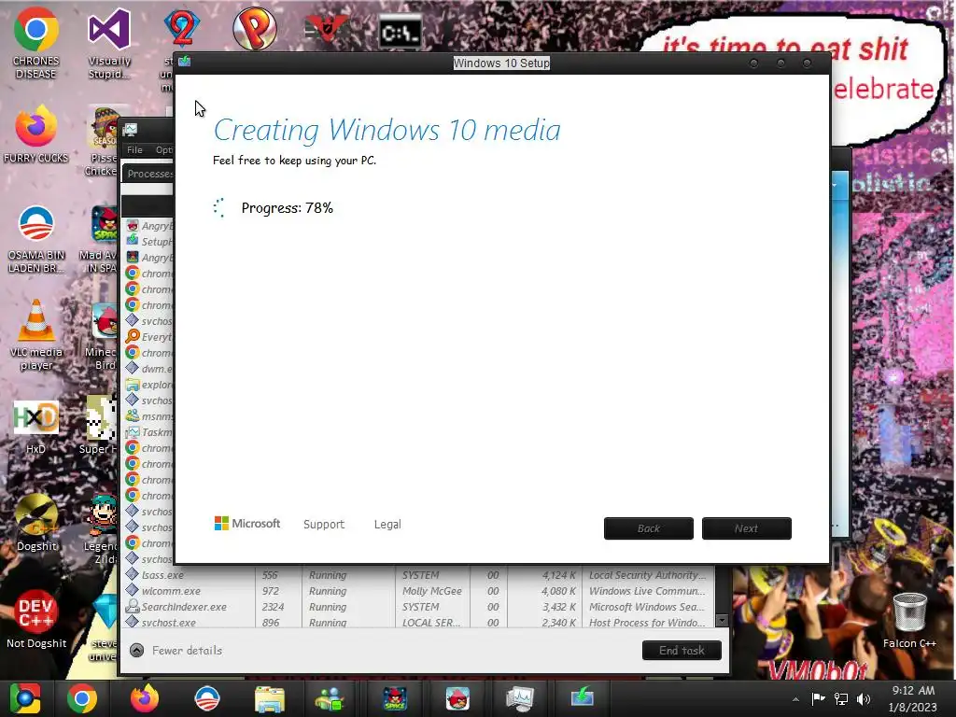Open File Explorer from the taskbar
The width and height of the screenshot is (956, 717).
(270, 699)
